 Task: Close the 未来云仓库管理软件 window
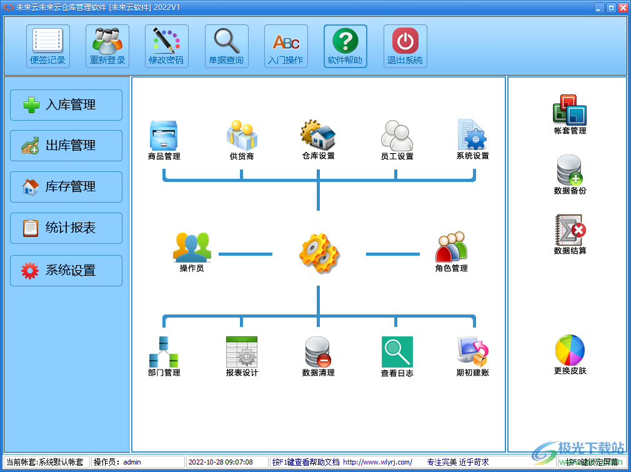622,8
